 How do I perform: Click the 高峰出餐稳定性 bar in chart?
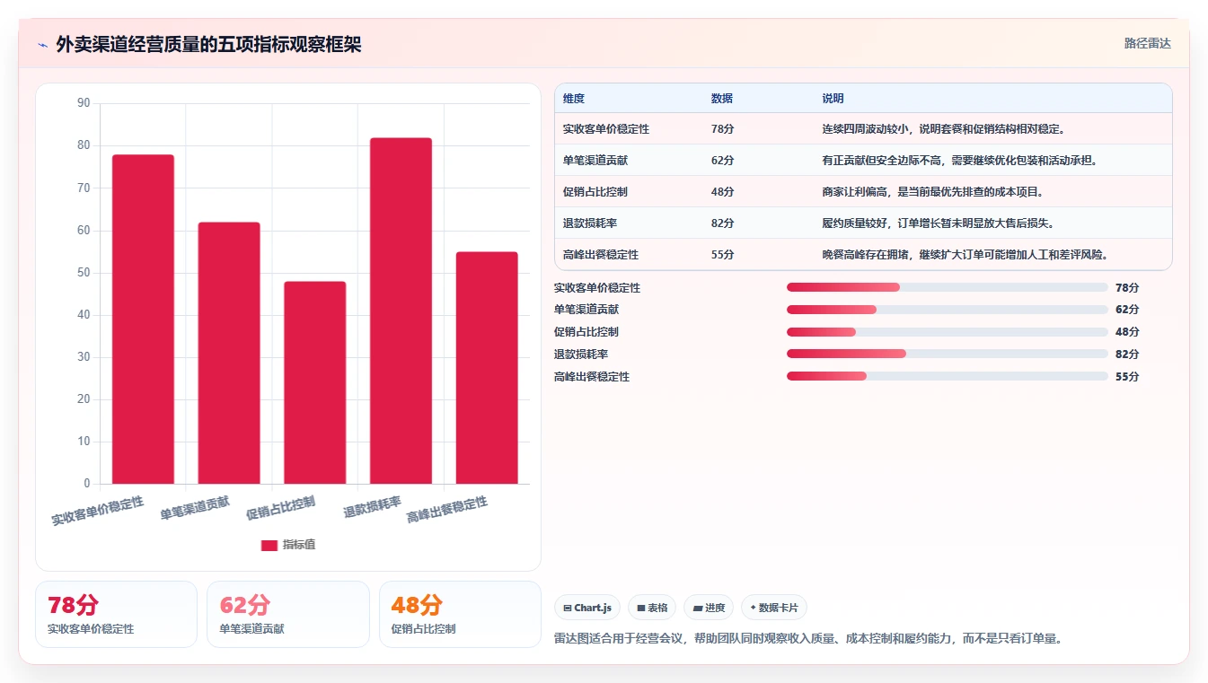pos(487,368)
